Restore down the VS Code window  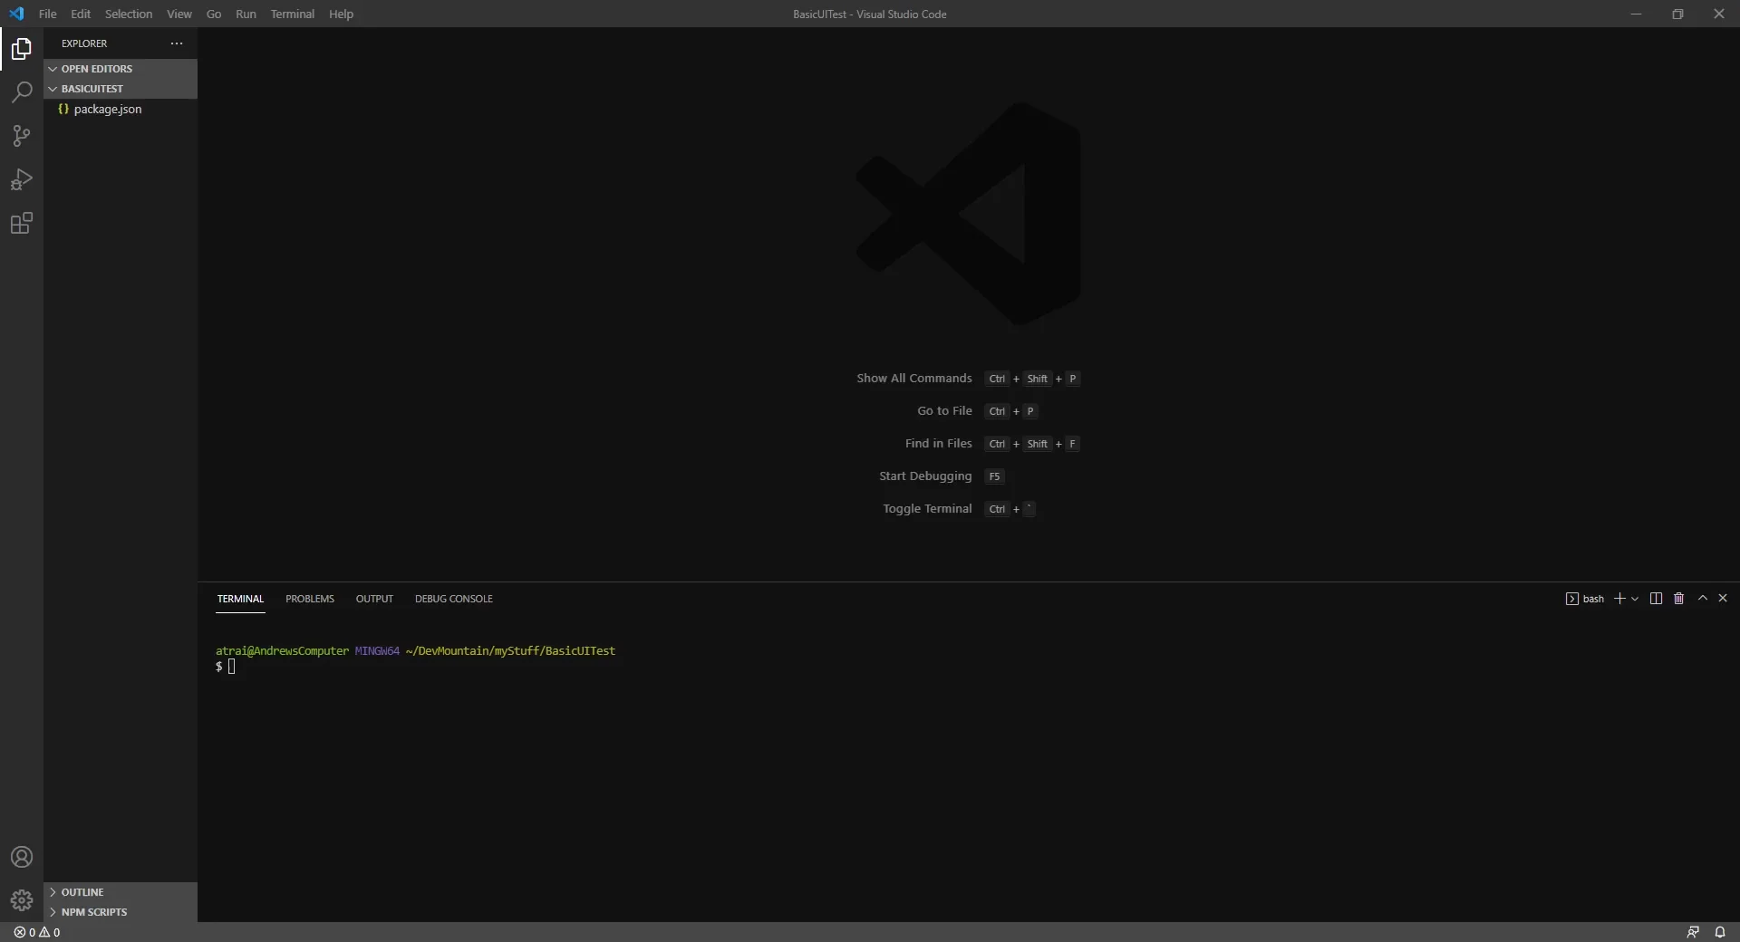(1677, 14)
